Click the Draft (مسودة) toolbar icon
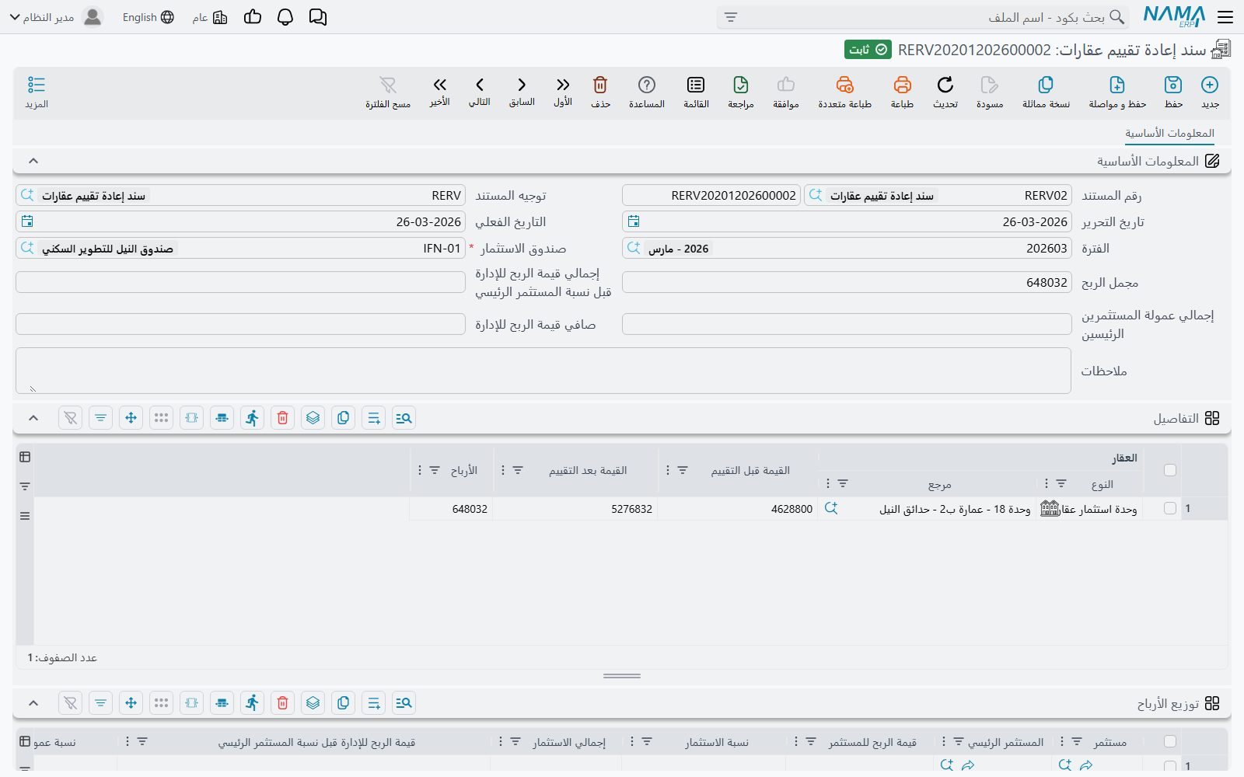 [990, 85]
